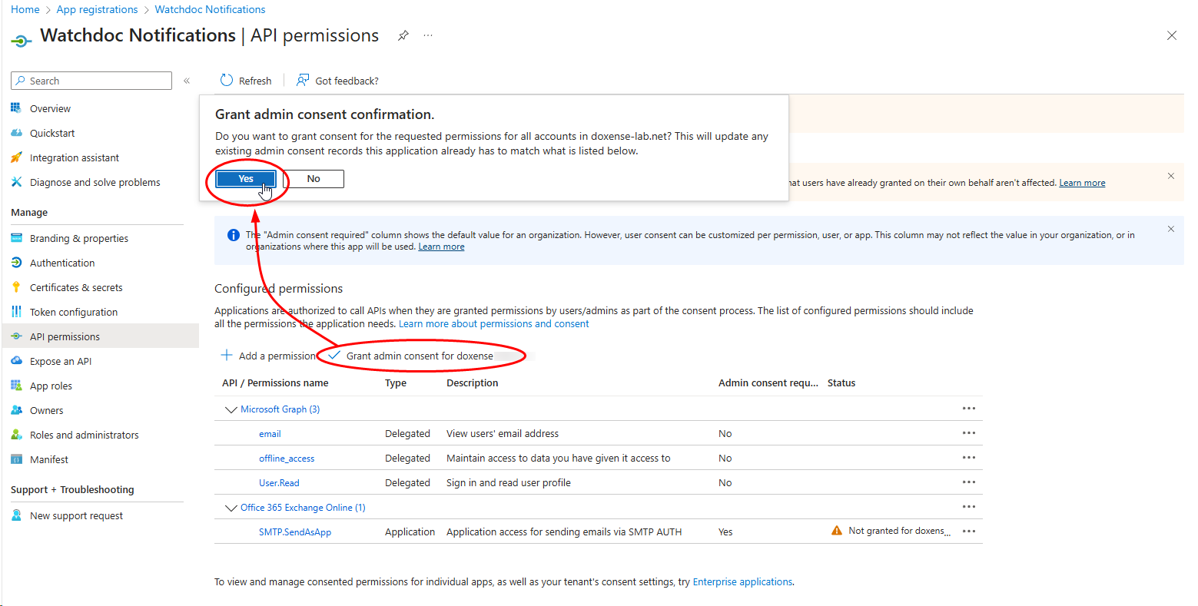
Task: Click the Quickstart cloud icon
Action: (16, 133)
